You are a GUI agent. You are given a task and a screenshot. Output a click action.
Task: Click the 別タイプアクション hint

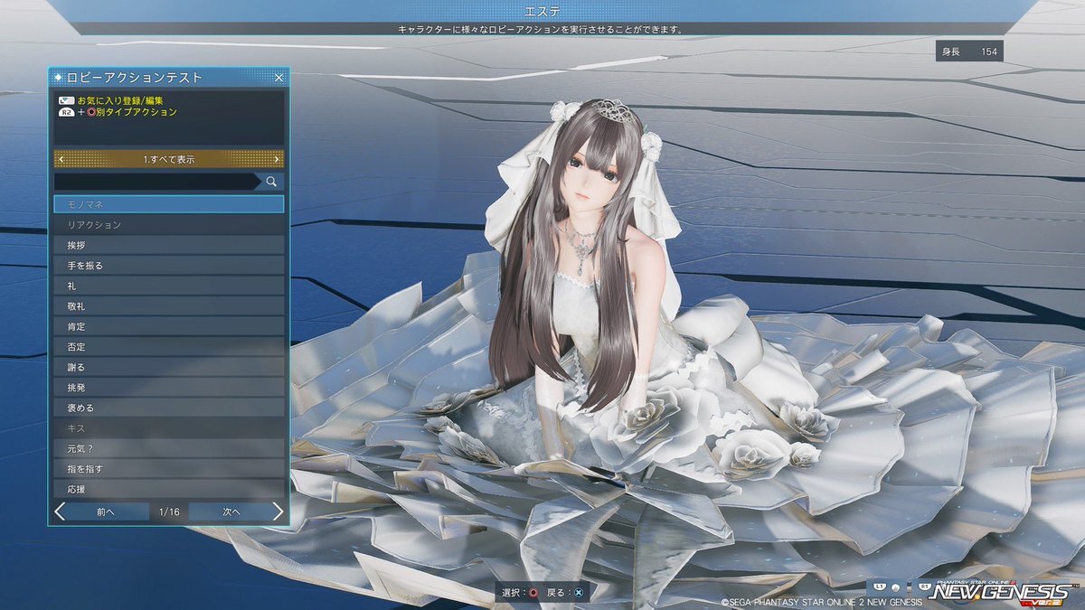pos(136,112)
